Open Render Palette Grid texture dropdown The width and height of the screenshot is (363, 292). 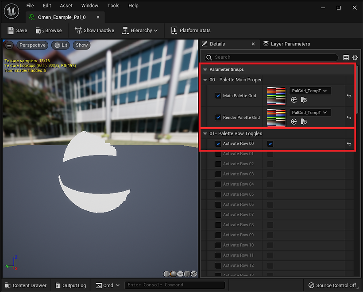point(310,113)
